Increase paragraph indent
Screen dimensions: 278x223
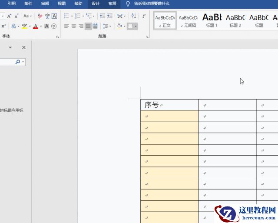pos(110,16)
